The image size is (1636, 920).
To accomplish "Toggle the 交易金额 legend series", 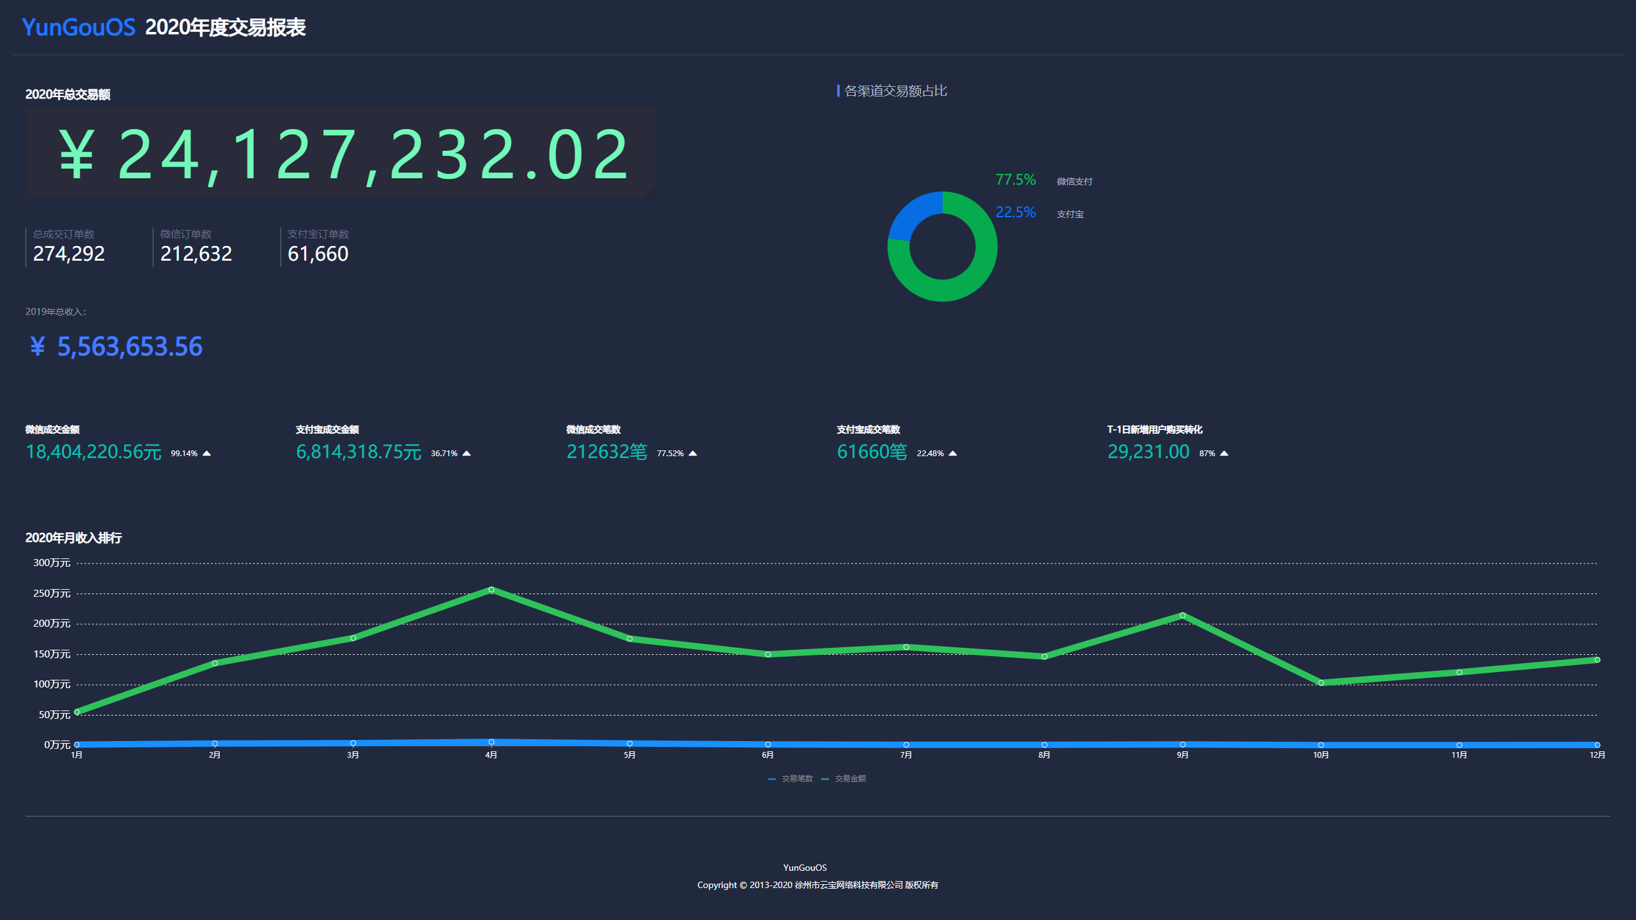I will click(x=844, y=779).
